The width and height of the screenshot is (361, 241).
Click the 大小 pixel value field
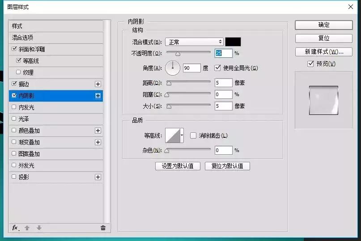pyautogui.click(x=224, y=106)
